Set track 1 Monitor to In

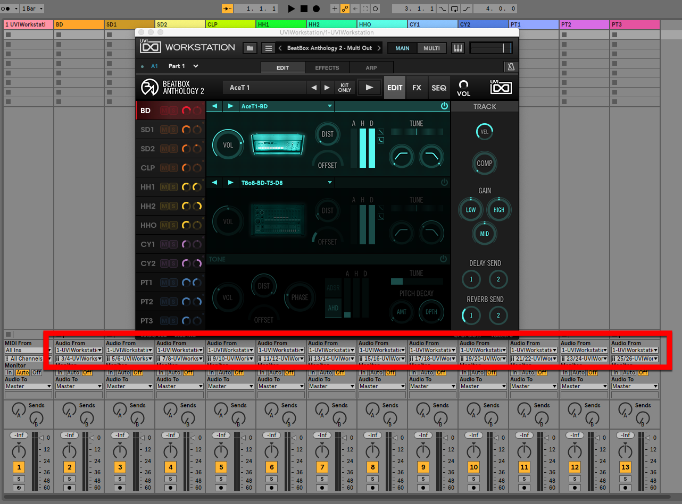[9, 373]
